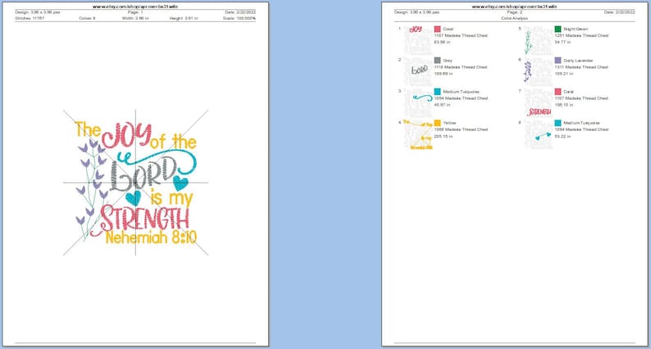Viewport: 651px width, 349px height.
Task: Select the green stem stitch thumbnail
Action: point(539,40)
